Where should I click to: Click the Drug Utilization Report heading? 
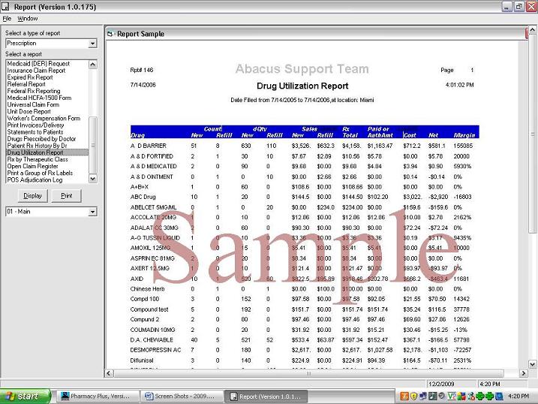(302, 86)
